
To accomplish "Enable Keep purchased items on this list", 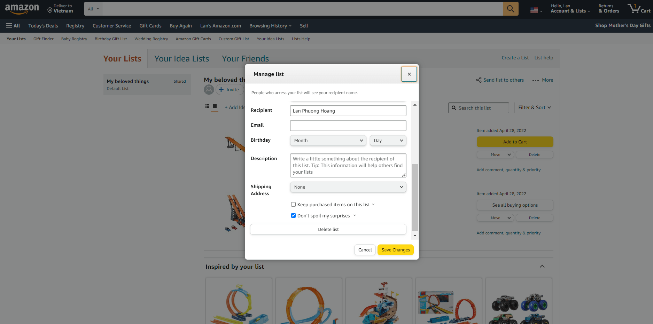I will tap(293, 204).
